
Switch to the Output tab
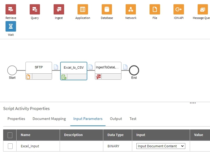coord(116,119)
